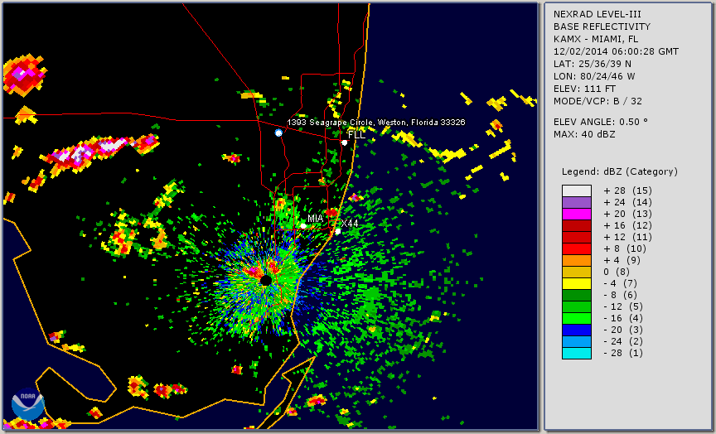Click the FLL airport label
The width and height of the screenshot is (716, 434).
[x=356, y=135]
